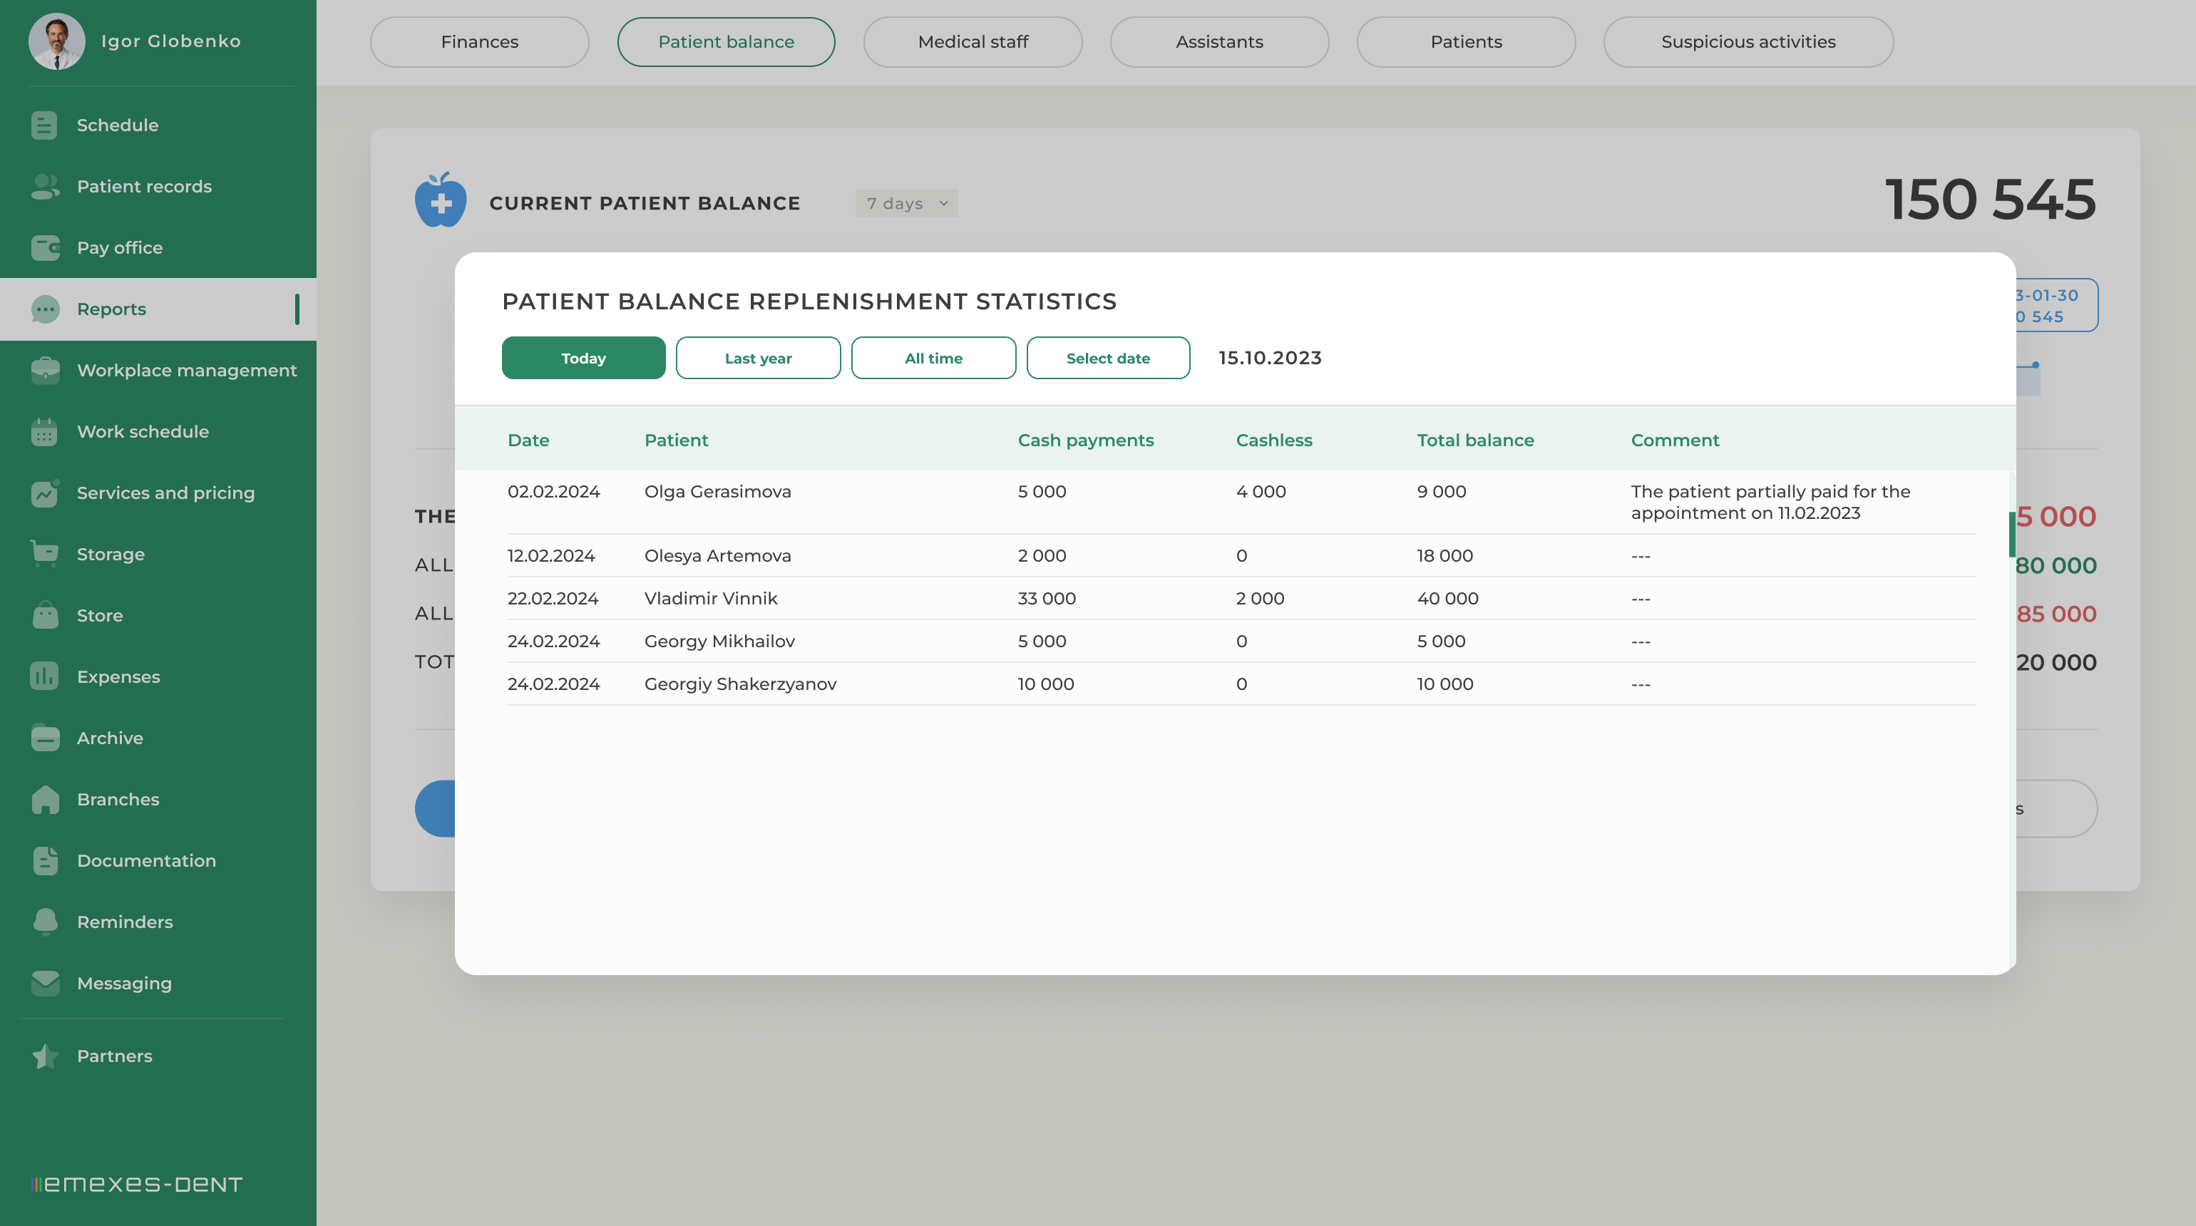Viewport: 2196px width, 1226px height.
Task: Select patient Olesya Artemova
Action: (718, 555)
